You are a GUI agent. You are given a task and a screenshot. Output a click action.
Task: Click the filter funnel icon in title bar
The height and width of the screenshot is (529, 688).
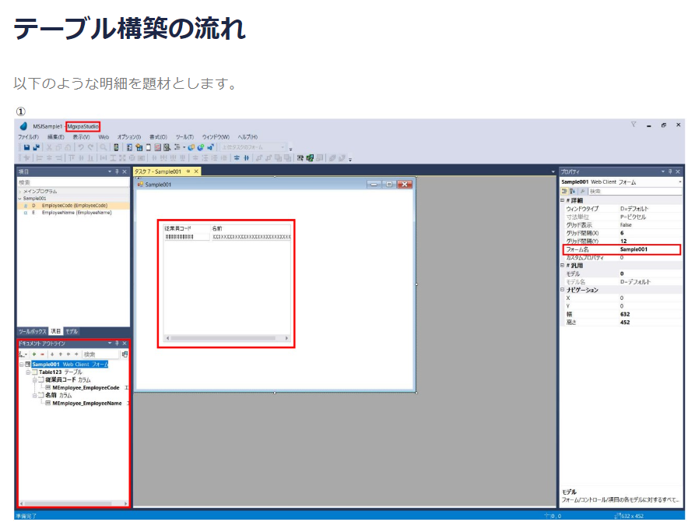click(x=634, y=125)
